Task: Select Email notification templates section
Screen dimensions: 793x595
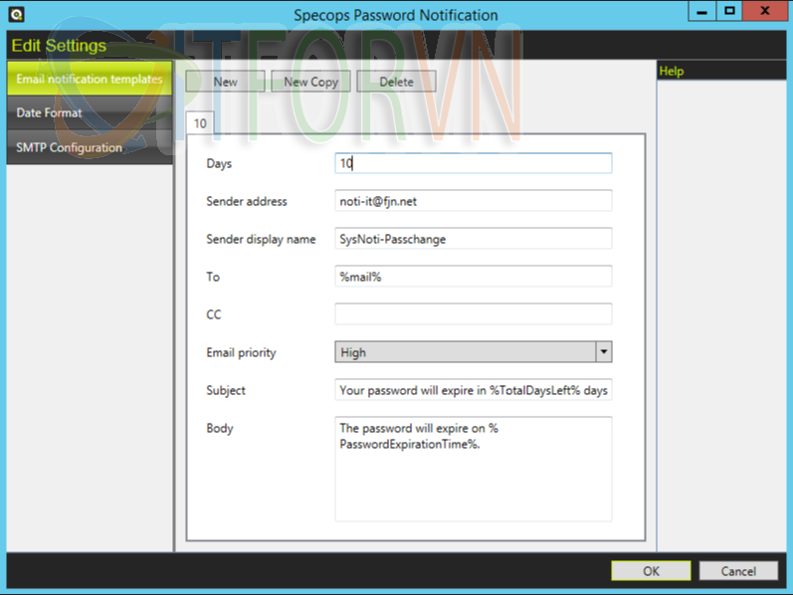Action: pyautogui.click(x=90, y=79)
